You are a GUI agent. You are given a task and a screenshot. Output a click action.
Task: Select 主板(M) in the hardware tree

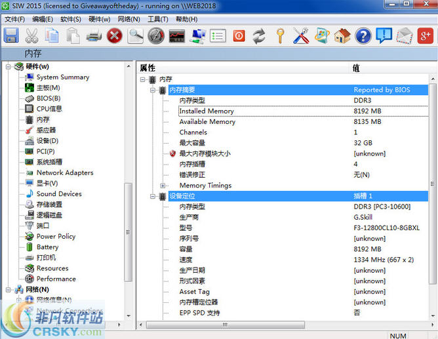click(x=48, y=88)
